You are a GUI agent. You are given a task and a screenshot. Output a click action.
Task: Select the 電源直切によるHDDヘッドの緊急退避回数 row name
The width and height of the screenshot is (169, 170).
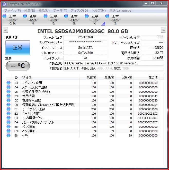click(x=48, y=105)
